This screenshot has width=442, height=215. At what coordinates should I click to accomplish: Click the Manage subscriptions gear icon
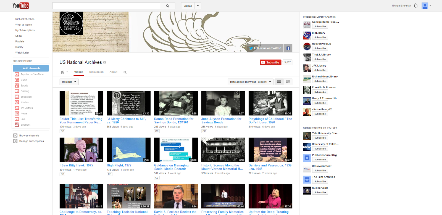(x=15, y=141)
